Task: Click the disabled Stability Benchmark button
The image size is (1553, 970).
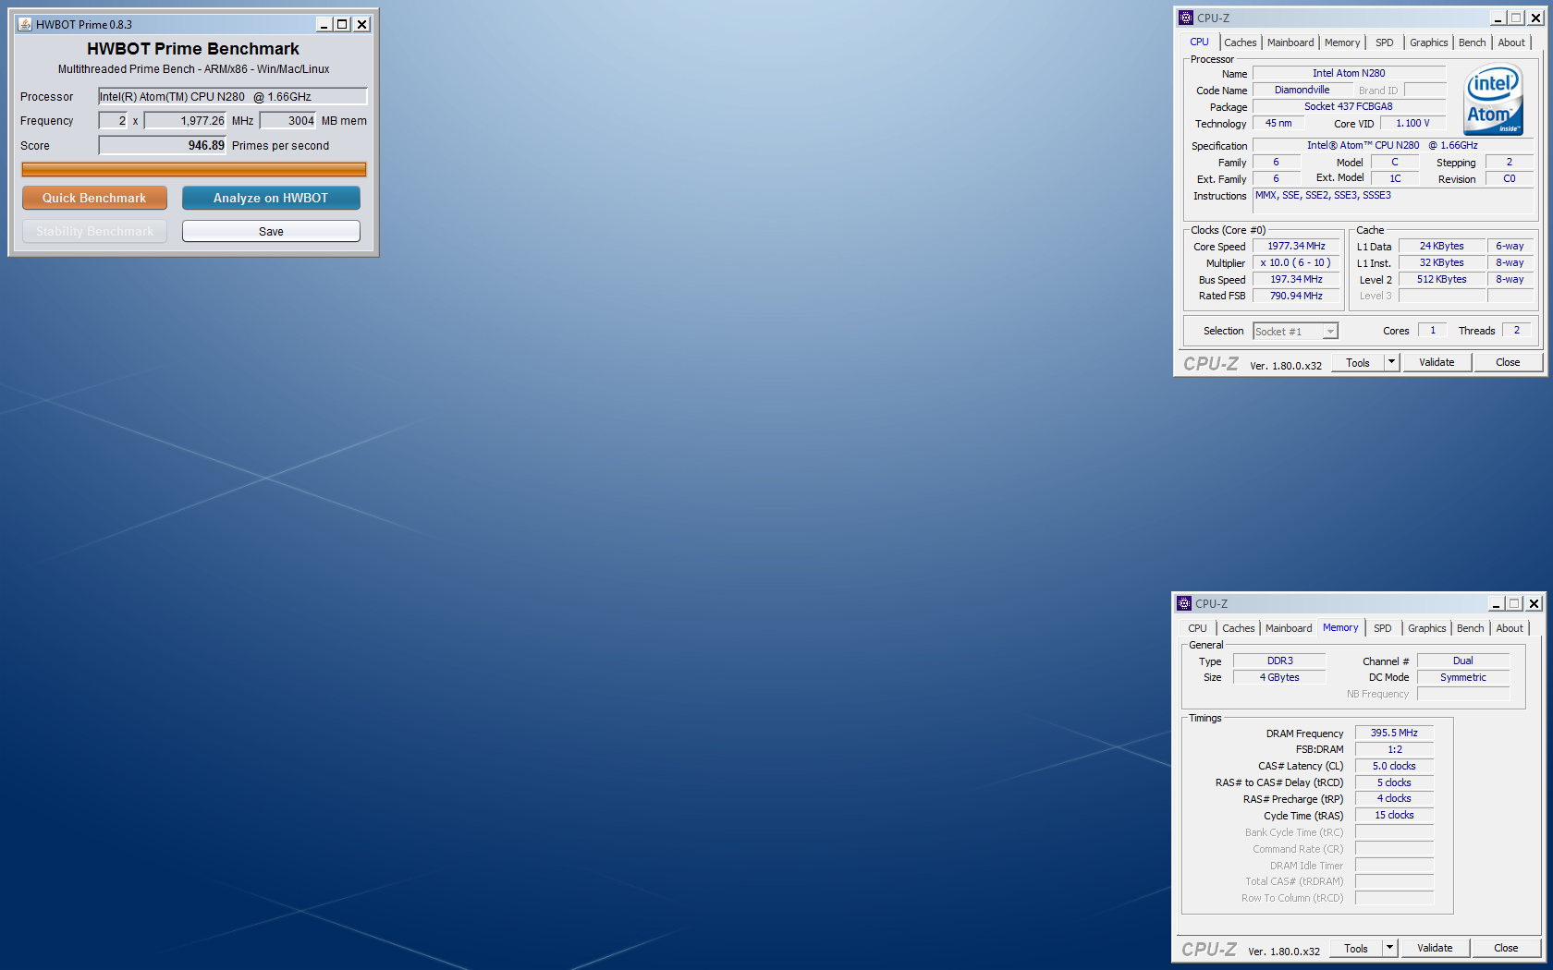Action: tap(94, 231)
